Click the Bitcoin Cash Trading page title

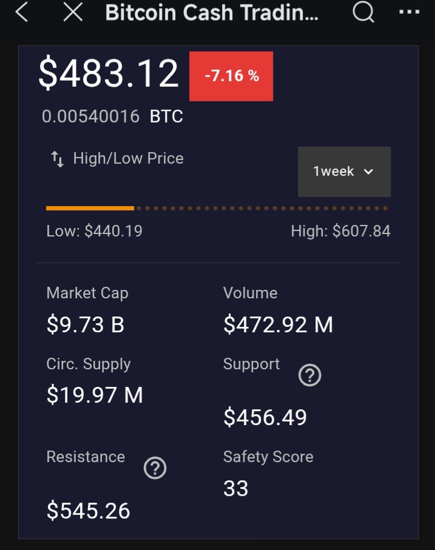point(212,13)
